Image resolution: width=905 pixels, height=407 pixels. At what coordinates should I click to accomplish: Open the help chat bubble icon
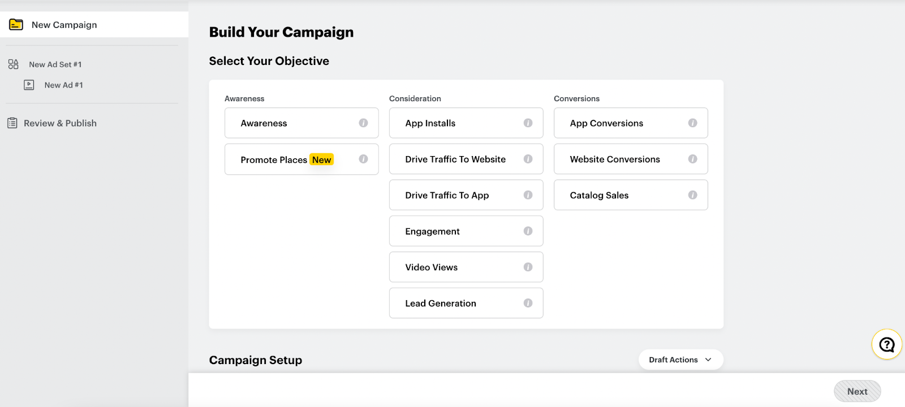[887, 344]
